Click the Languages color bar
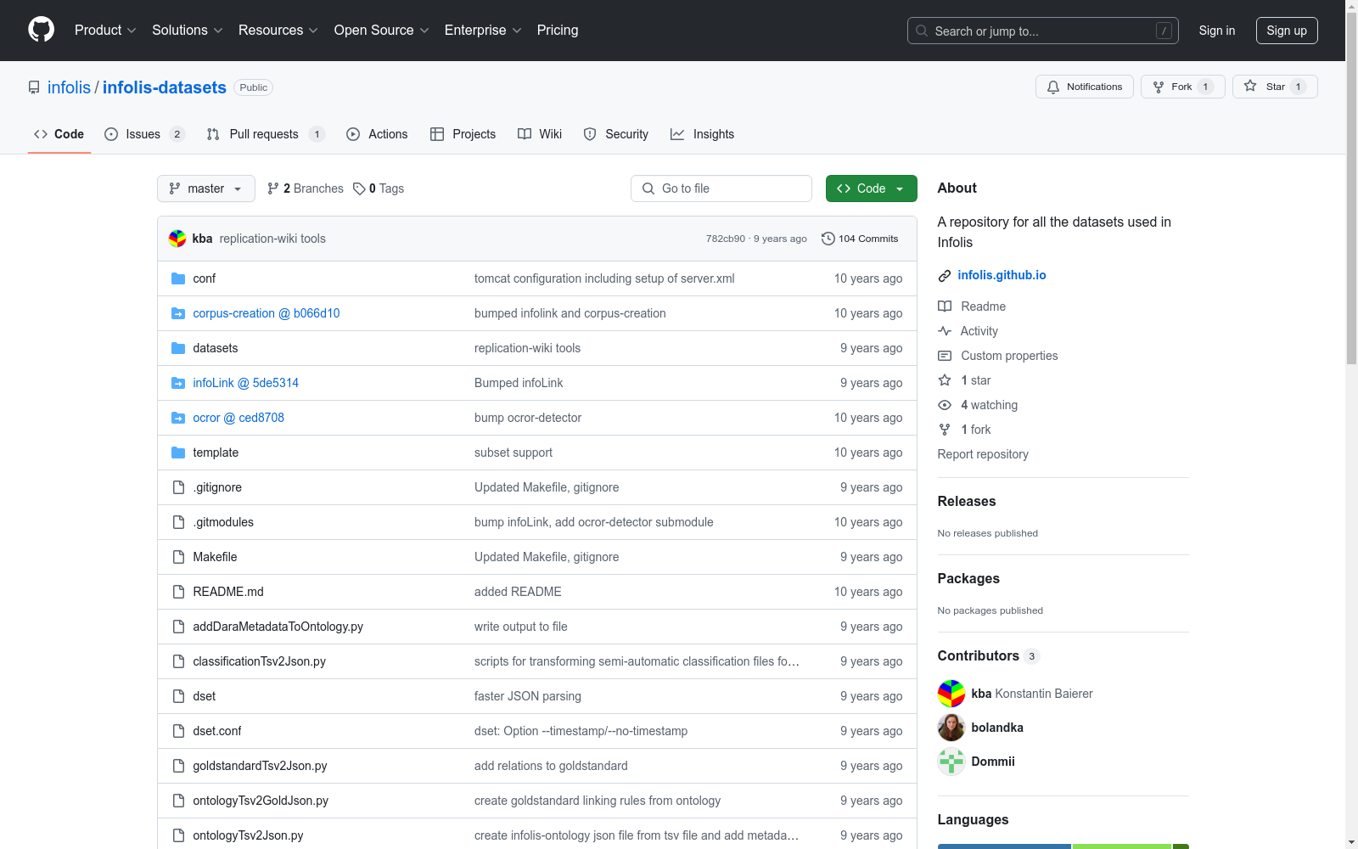Image resolution: width=1358 pixels, height=849 pixels. [1063, 846]
